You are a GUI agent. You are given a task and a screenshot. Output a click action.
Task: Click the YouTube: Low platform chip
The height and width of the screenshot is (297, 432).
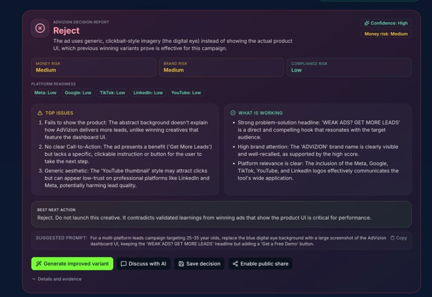point(186,93)
